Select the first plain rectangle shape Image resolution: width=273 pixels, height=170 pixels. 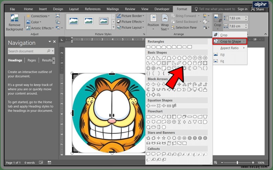click(x=148, y=47)
